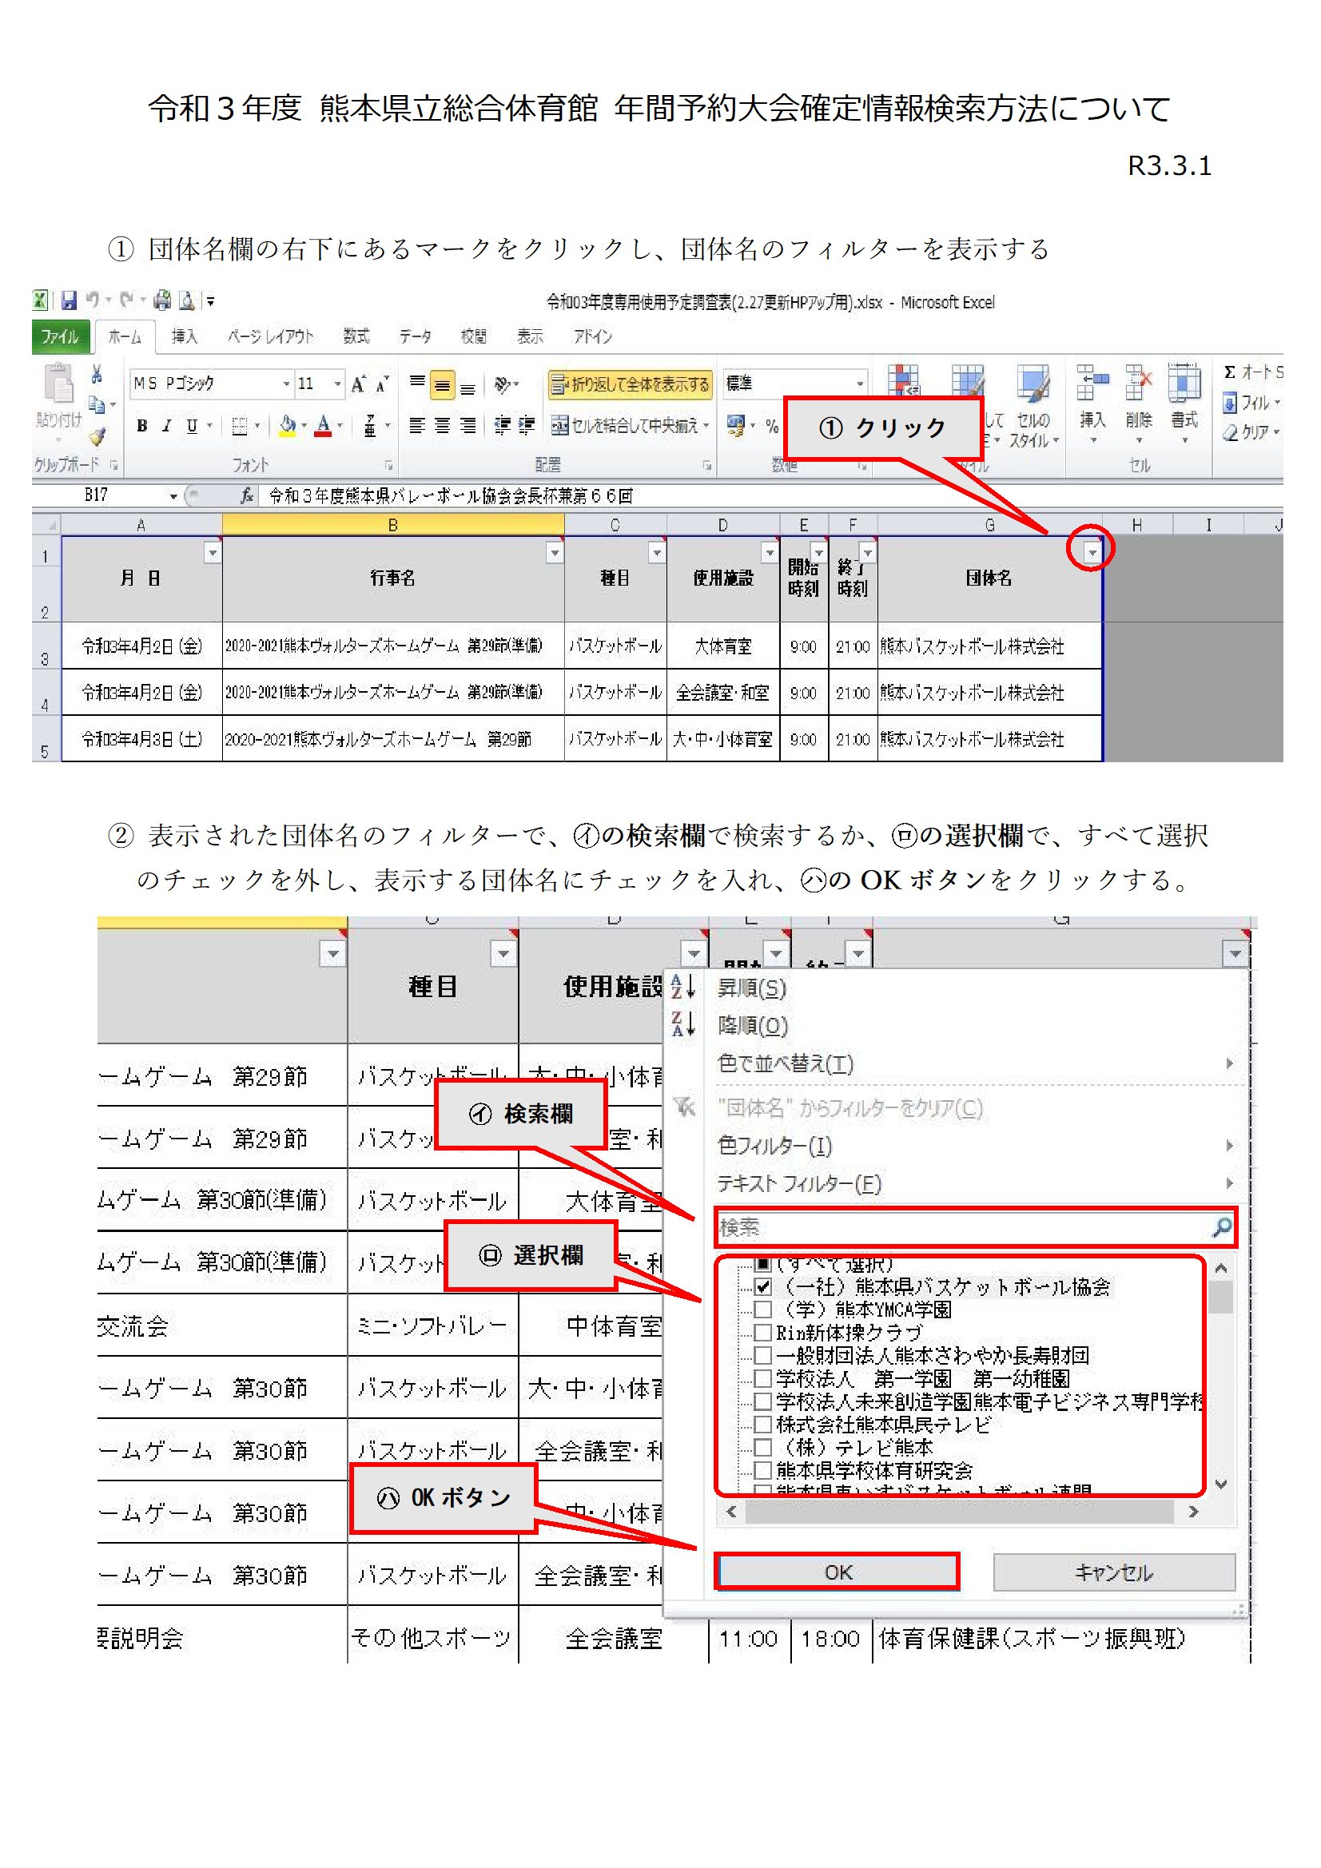The height and width of the screenshot is (1868, 1321).
Task: Click the キャンセル (Cancel) button
Action: tap(1114, 1572)
